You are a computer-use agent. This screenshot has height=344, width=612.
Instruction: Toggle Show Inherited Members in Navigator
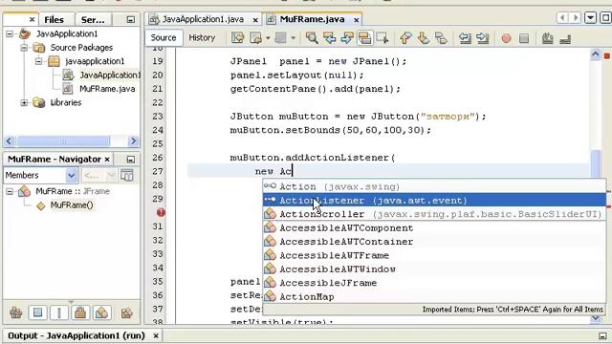pos(16,312)
